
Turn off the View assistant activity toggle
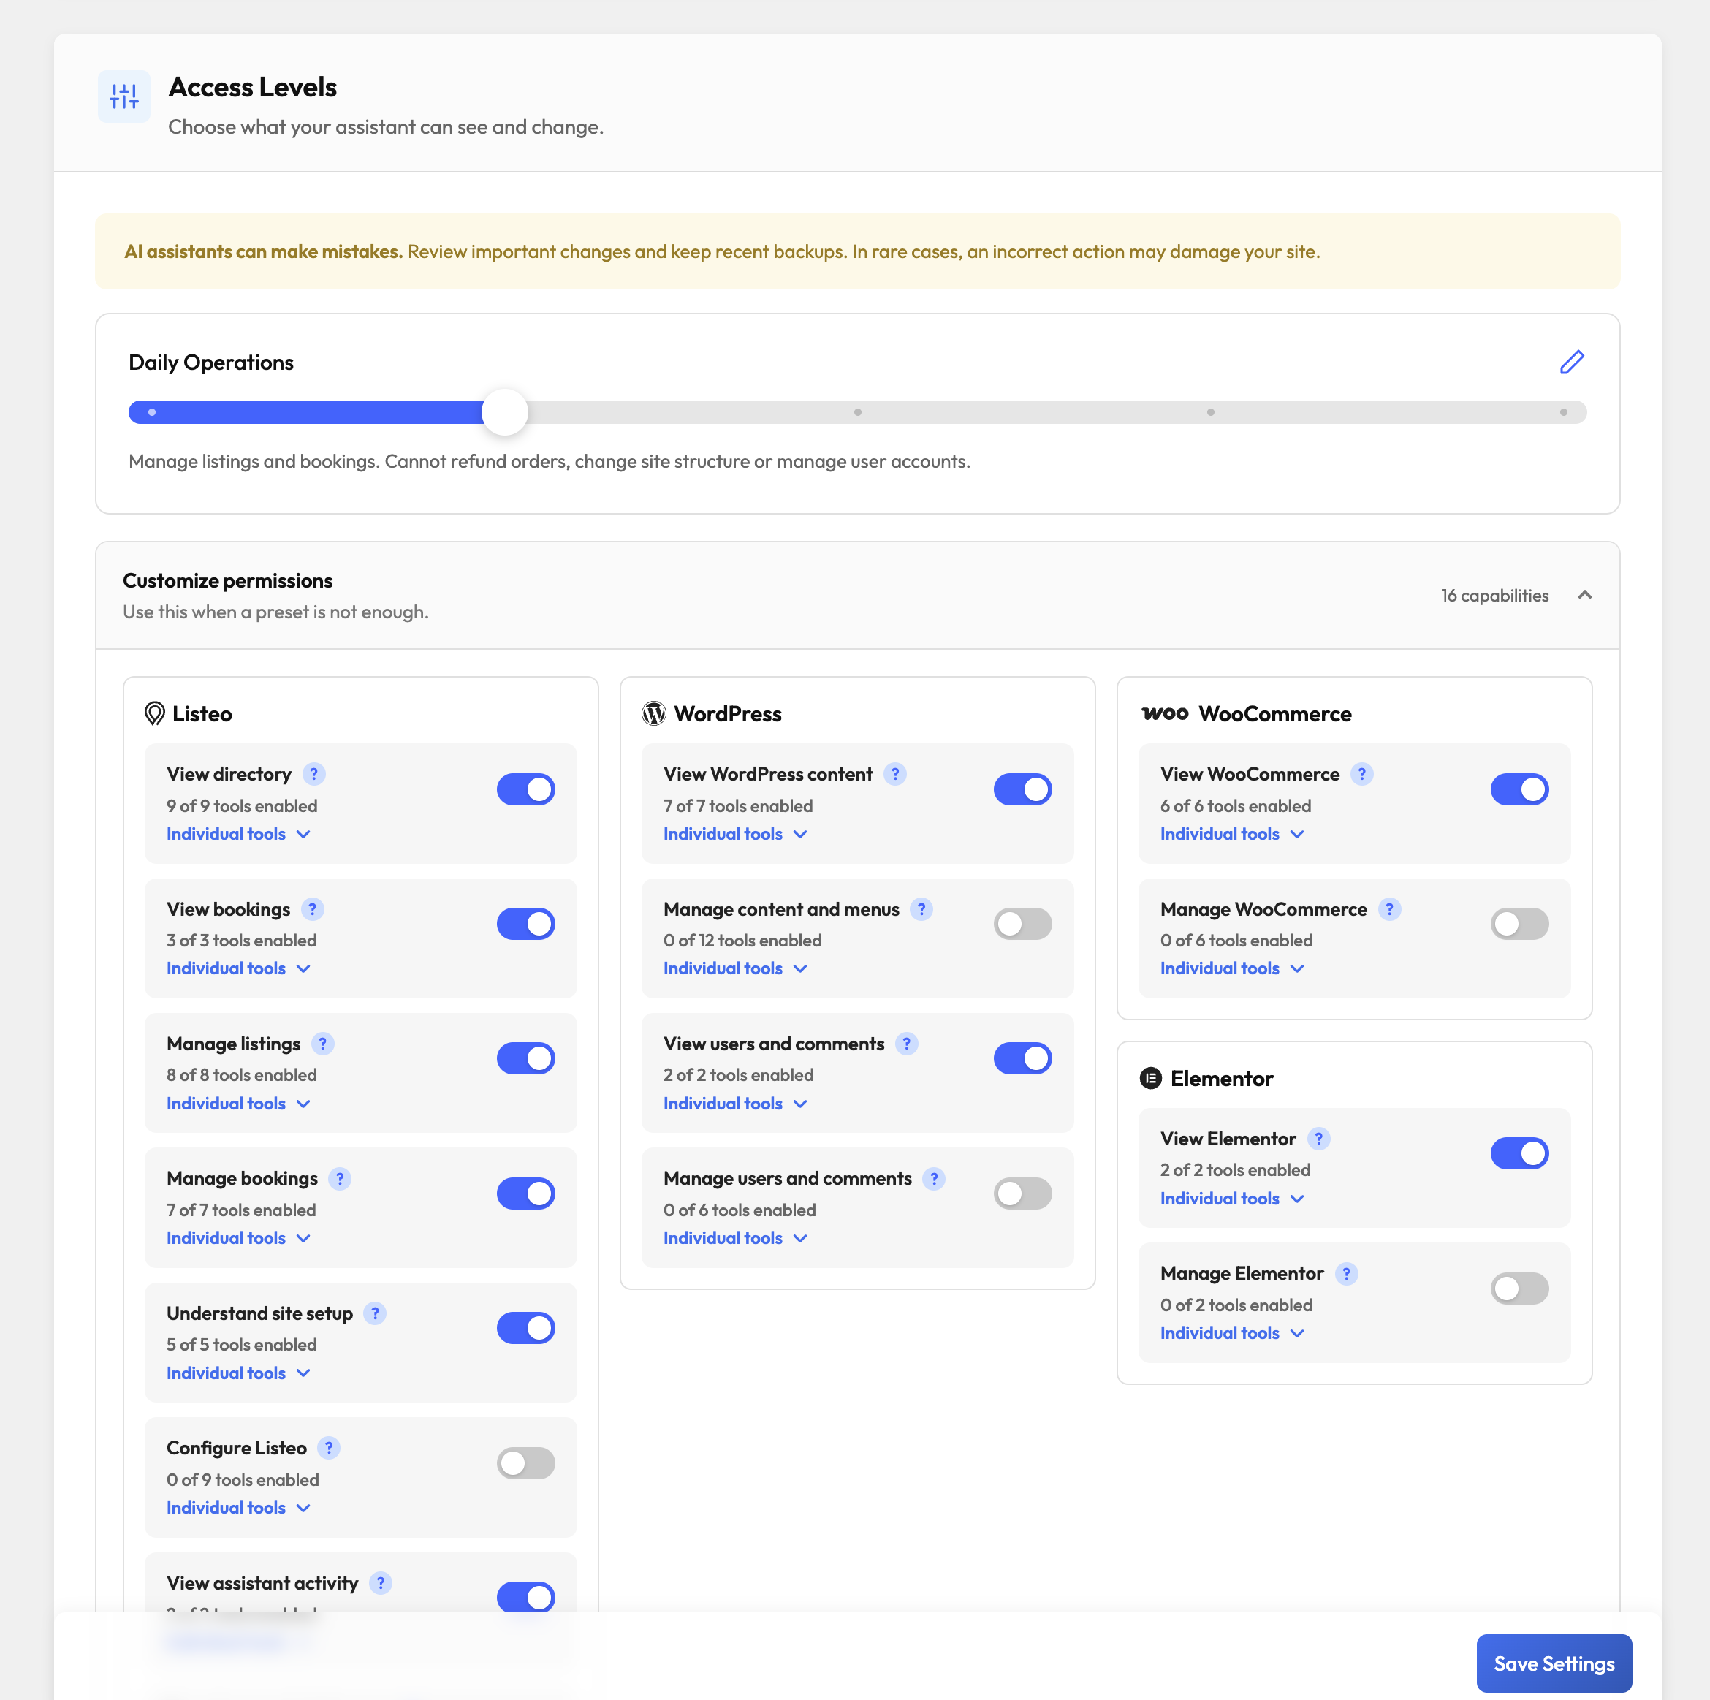pyautogui.click(x=525, y=1597)
